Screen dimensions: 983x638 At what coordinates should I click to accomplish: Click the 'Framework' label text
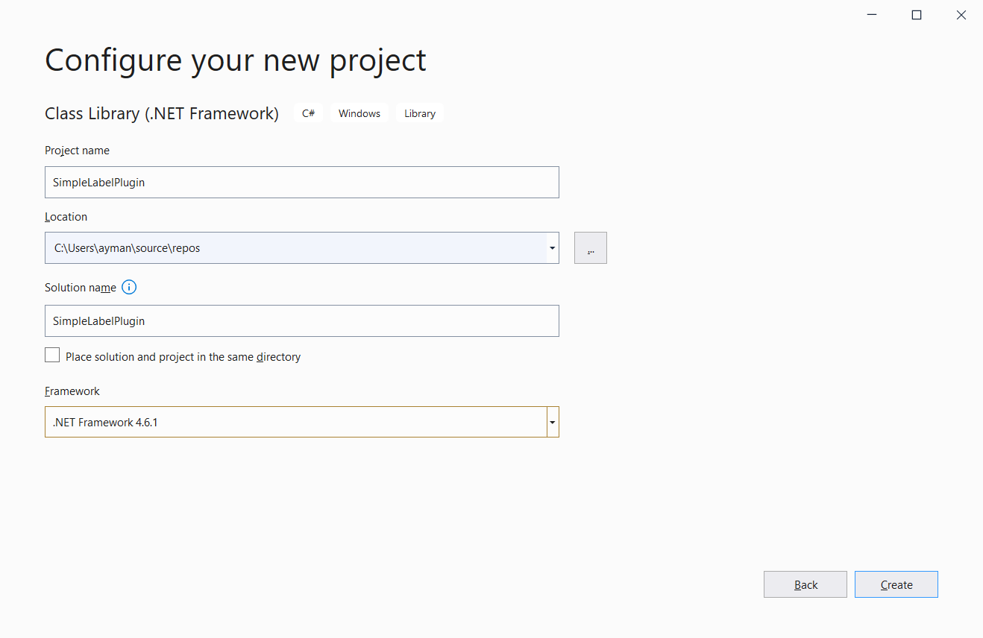click(x=72, y=391)
